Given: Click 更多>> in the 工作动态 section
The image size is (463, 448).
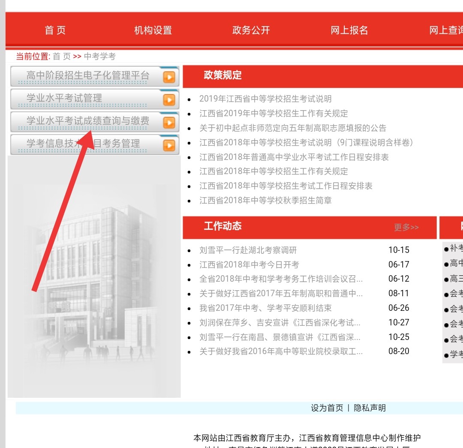Looking at the screenshot, I should 406,228.
